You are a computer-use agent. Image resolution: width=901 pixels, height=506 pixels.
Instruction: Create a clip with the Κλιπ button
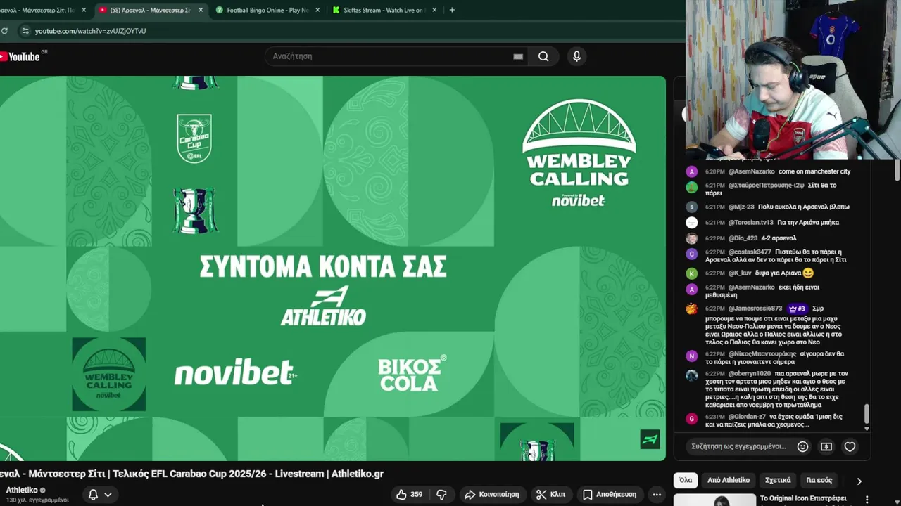pos(550,495)
